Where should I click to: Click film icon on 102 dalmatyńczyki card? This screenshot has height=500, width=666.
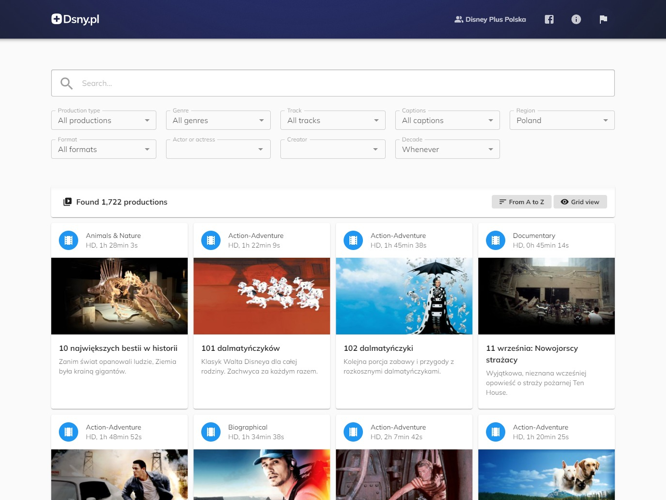(353, 240)
